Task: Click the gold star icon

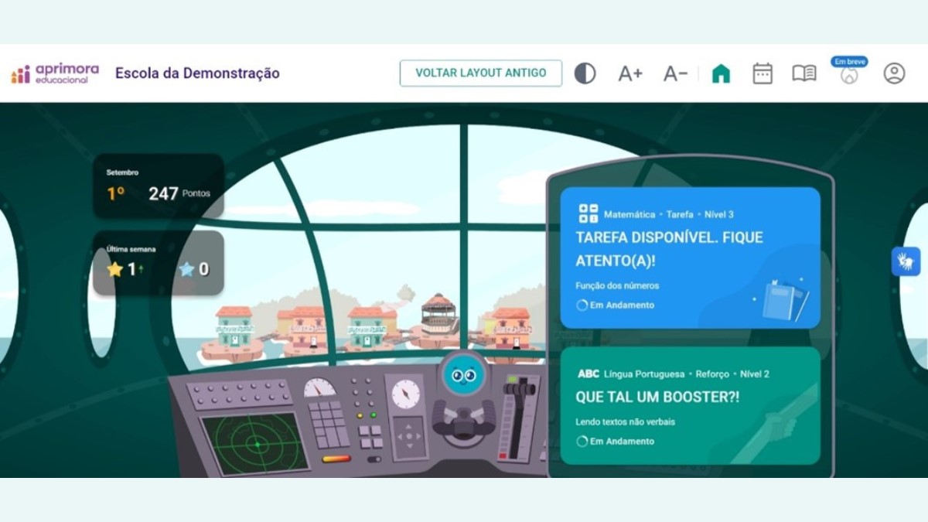Action: [x=115, y=270]
